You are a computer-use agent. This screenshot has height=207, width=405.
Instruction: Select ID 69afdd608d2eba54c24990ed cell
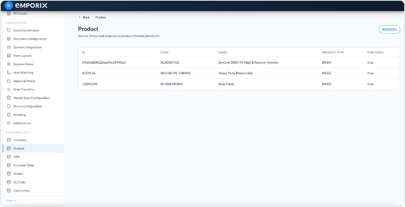(104, 62)
